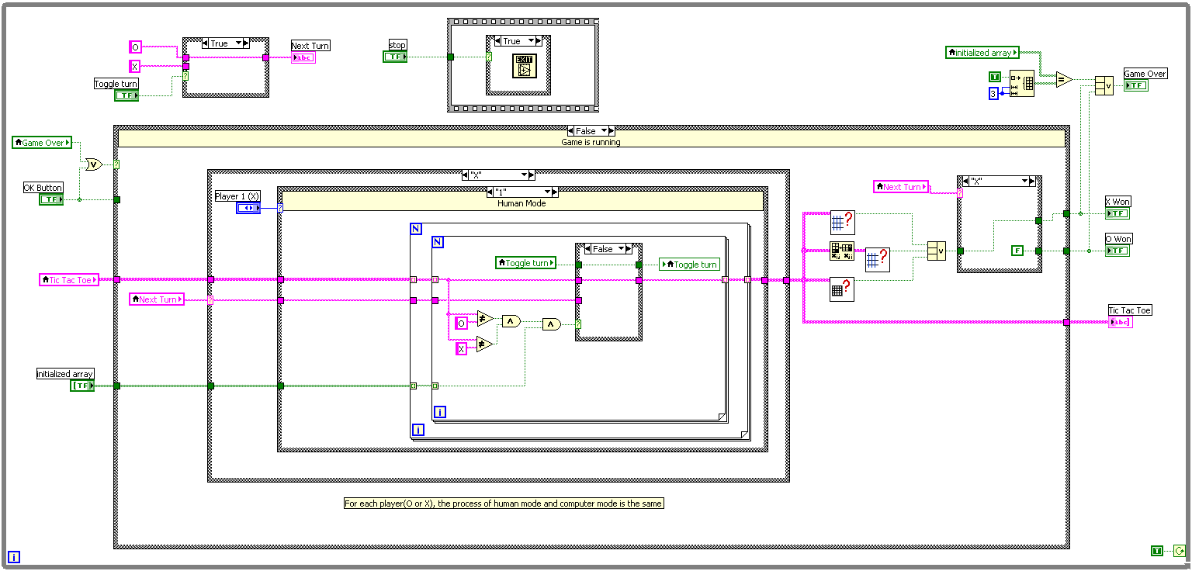The height and width of the screenshot is (571, 1192).
Task: Show next case of the Human Mode "1" structure
Action: pos(554,192)
